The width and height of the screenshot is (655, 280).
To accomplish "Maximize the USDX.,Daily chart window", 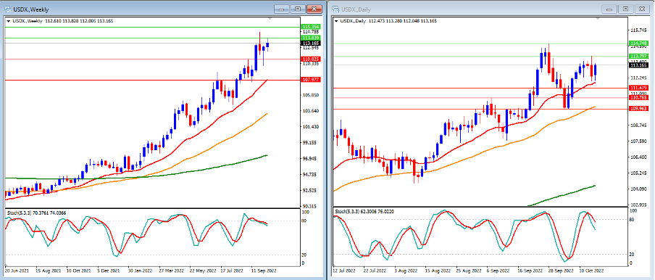I will 626,9.
